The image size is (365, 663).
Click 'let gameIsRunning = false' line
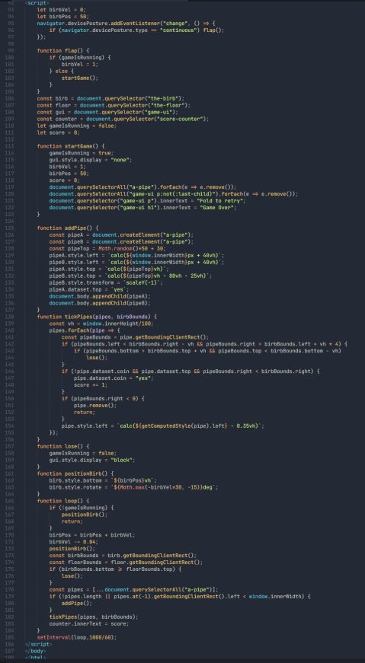pos(77,126)
